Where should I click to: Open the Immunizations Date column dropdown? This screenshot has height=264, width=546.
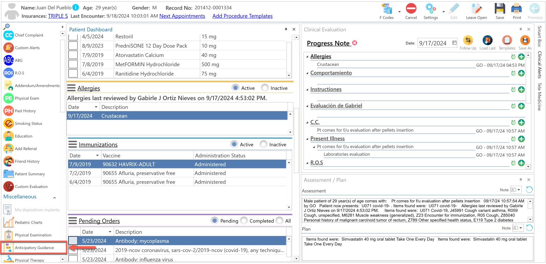[97, 155]
